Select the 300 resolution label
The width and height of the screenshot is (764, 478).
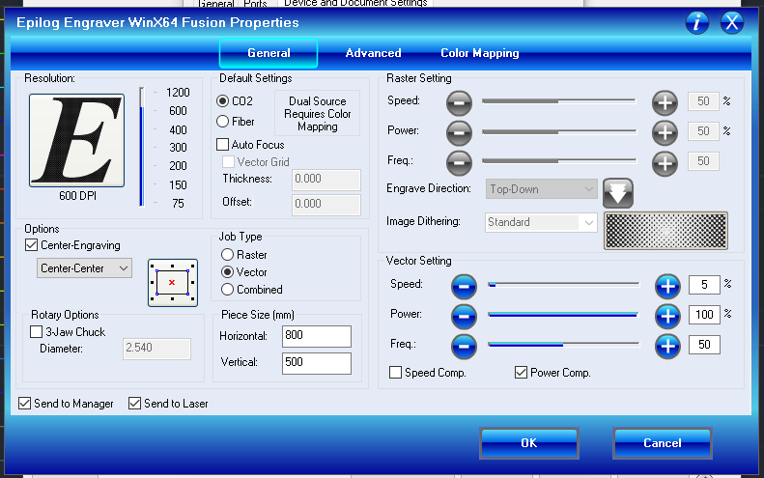click(178, 148)
